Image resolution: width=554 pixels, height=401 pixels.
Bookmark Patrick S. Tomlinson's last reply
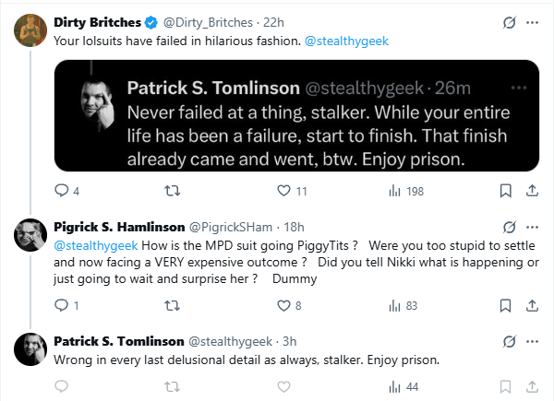point(506,387)
